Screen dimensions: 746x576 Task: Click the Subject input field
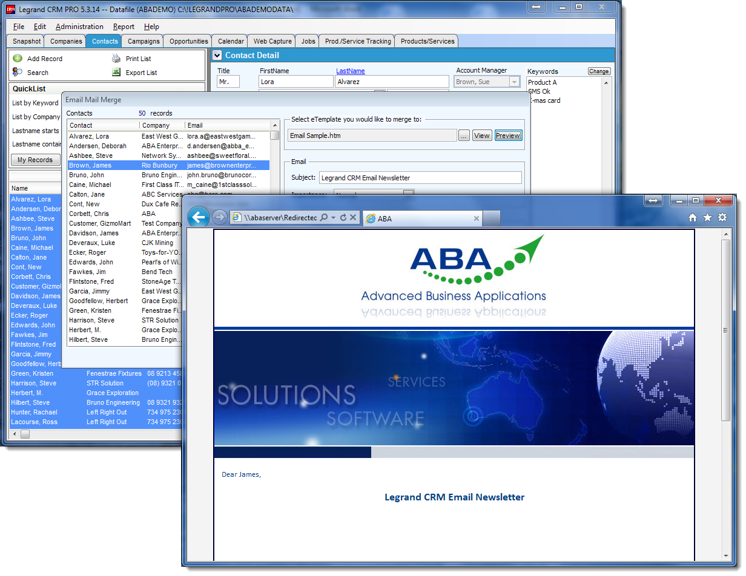pos(420,178)
